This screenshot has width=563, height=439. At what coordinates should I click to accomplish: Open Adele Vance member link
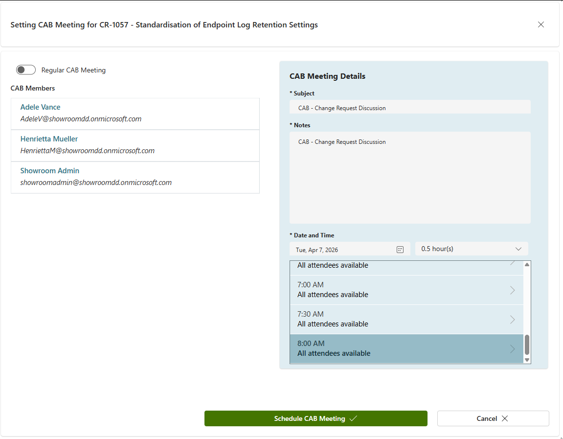pos(40,107)
